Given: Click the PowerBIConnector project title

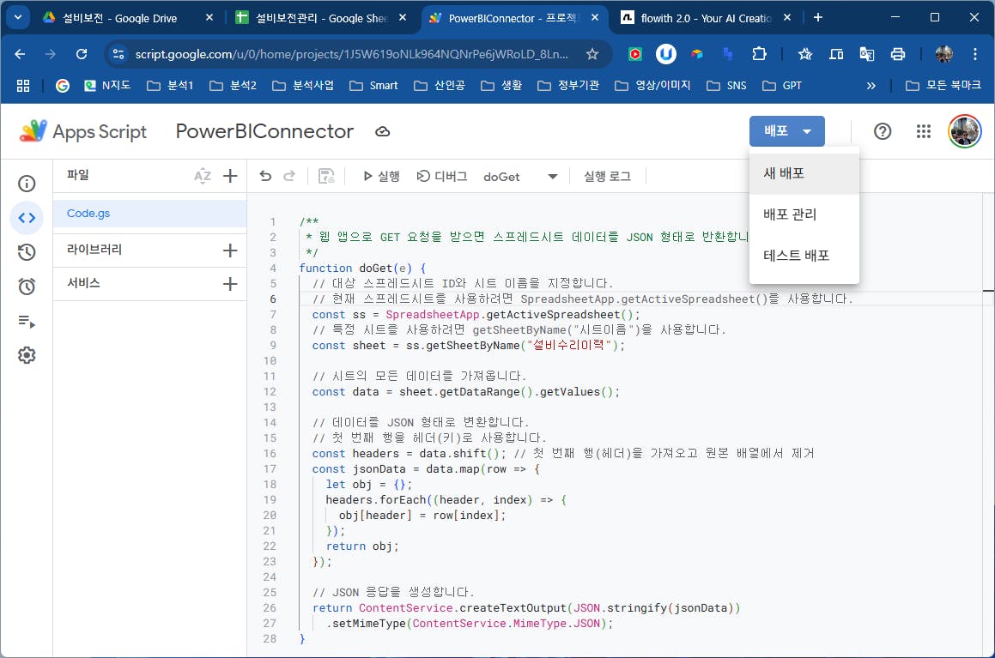Looking at the screenshot, I should click(264, 131).
